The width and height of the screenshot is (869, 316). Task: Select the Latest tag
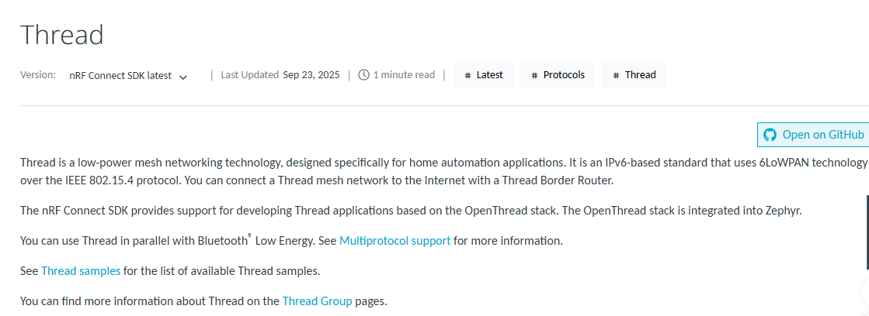483,75
